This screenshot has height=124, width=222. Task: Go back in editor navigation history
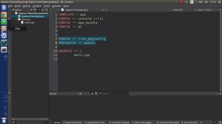pos(51,10)
